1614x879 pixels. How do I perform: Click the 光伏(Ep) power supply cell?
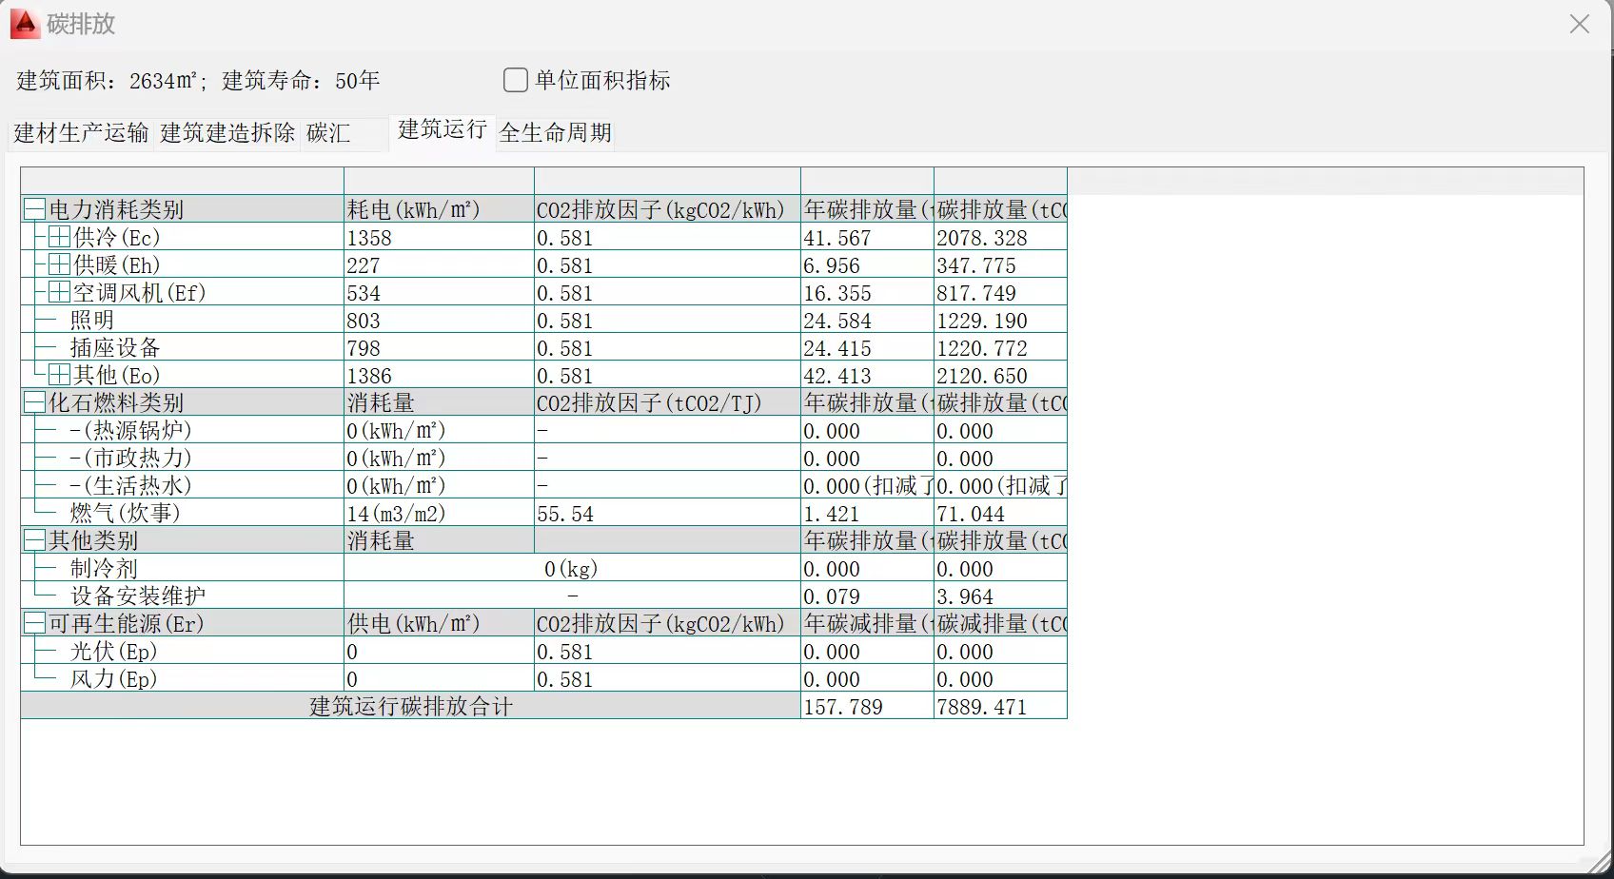(x=438, y=652)
